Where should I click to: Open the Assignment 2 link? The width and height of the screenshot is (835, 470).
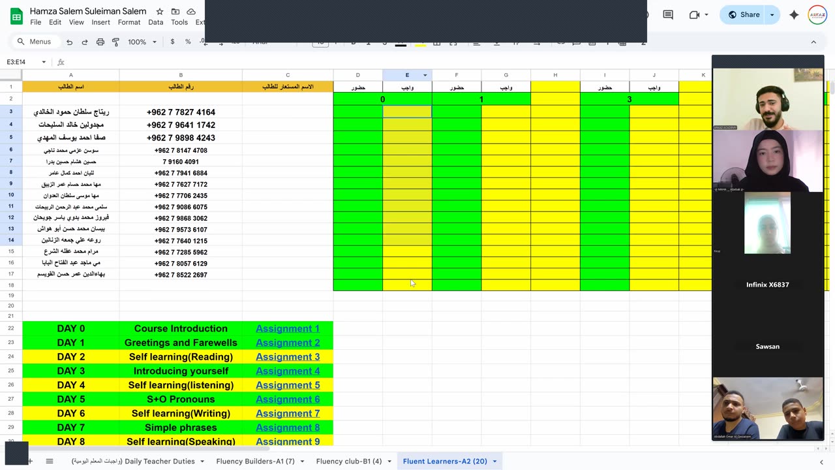pyautogui.click(x=288, y=343)
